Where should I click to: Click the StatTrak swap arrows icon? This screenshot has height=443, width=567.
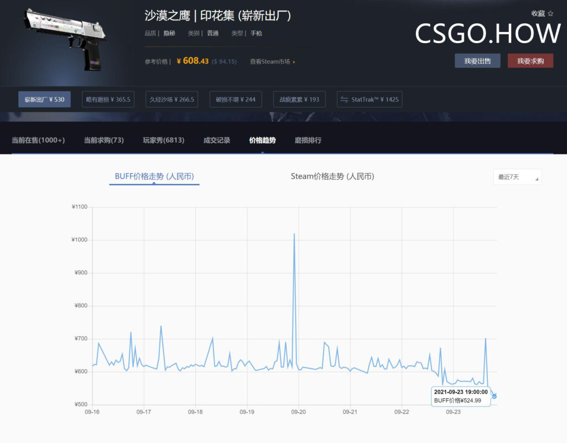(344, 100)
